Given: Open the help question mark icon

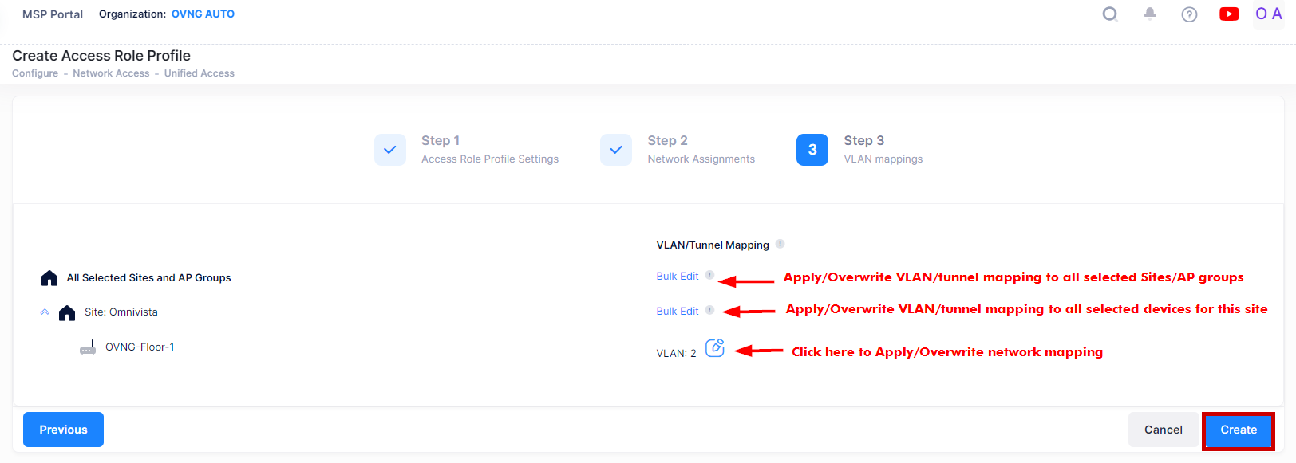Looking at the screenshot, I should click(x=1189, y=14).
